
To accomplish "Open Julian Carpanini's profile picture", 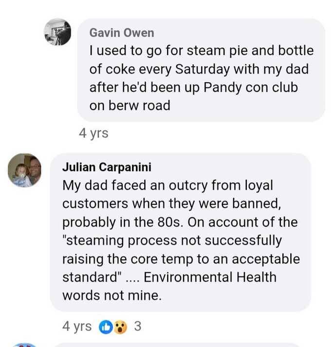I will tap(24, 170).
